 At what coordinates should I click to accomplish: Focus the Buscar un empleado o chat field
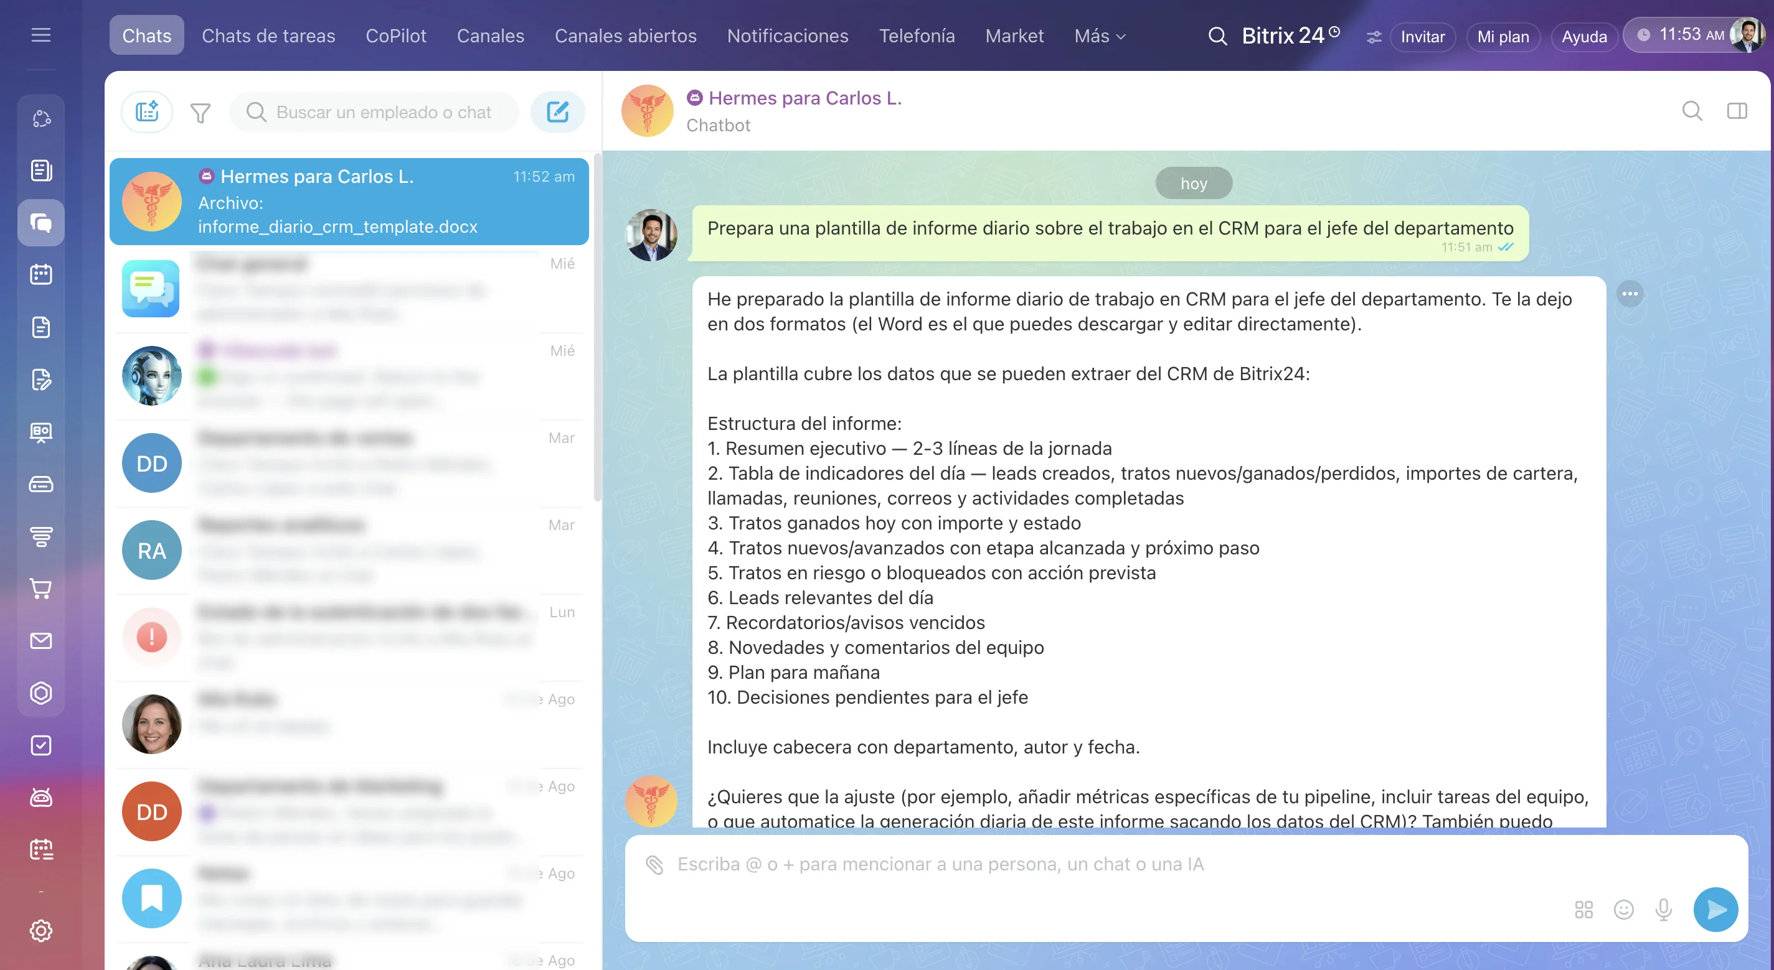pyautogui.click(x=374, y=111)
